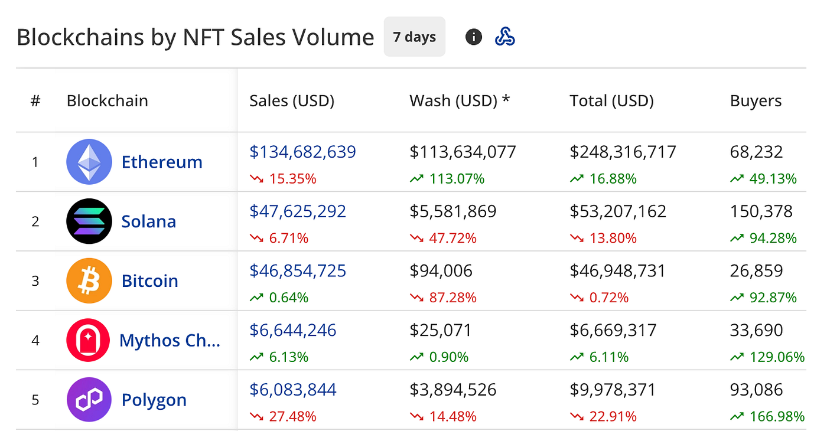Viewport: 827px width, 431px height.
Task: Sort by the Buyers column header
Action: click(x=756, y=101)
